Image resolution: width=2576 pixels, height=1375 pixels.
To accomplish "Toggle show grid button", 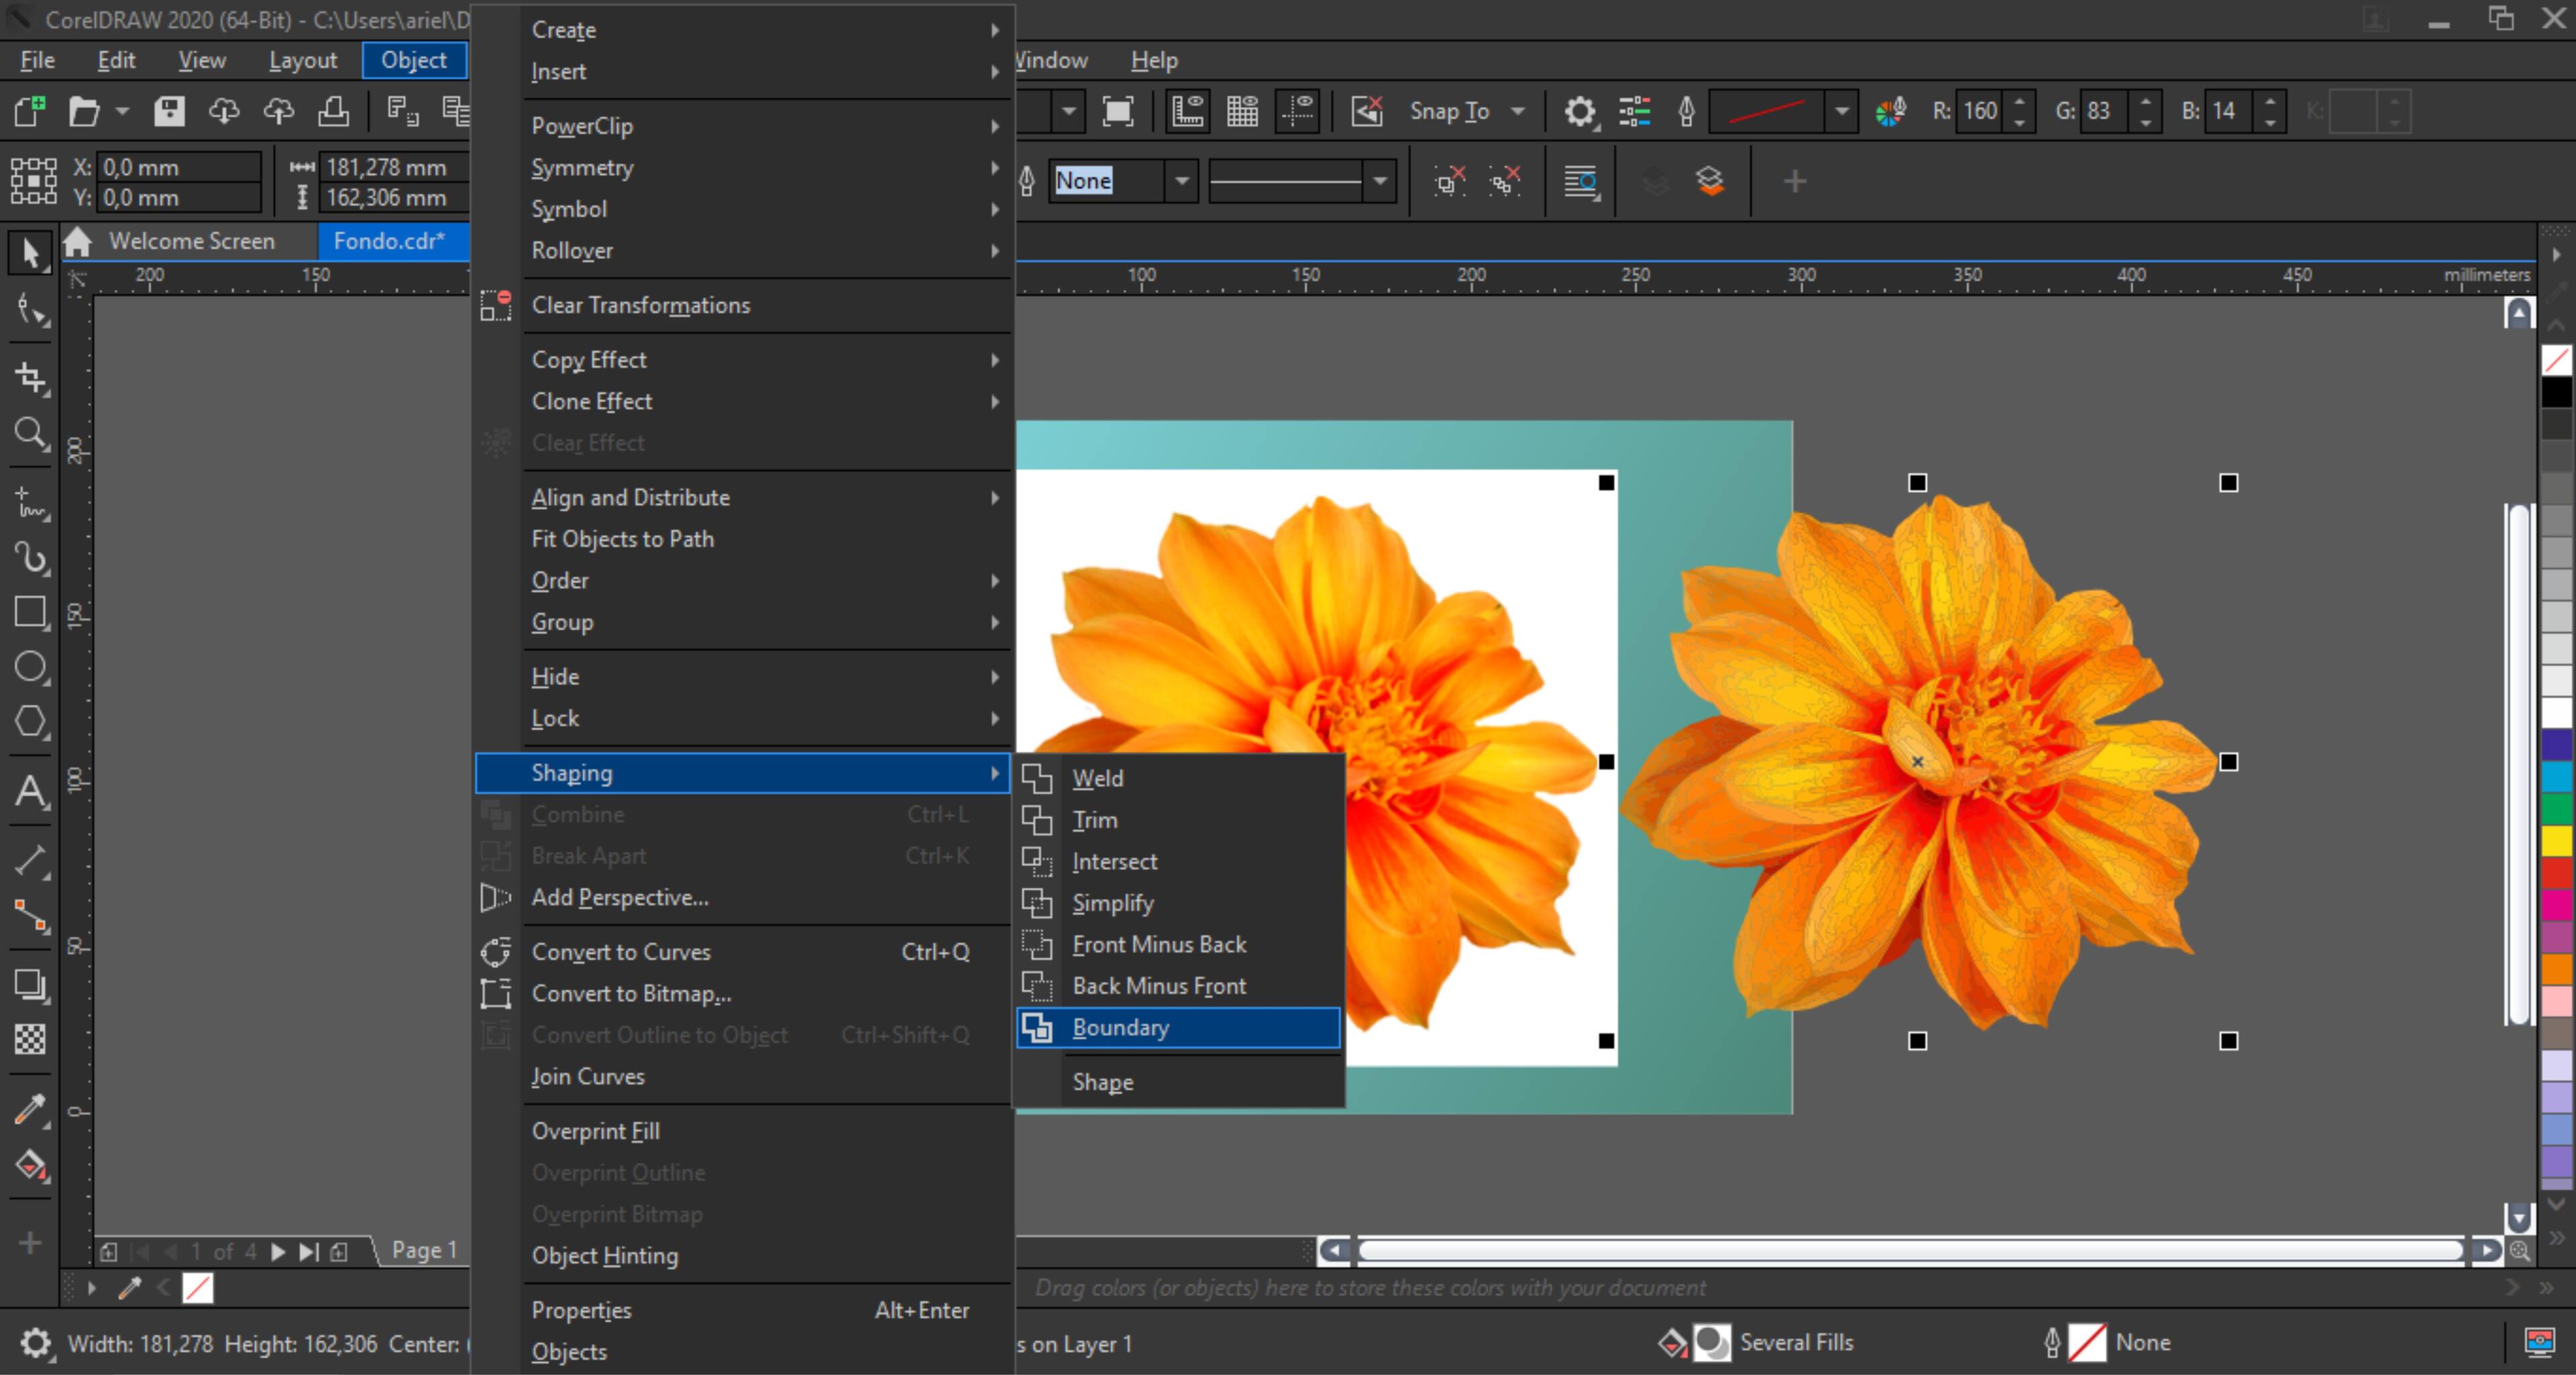I will point(1242,111).
